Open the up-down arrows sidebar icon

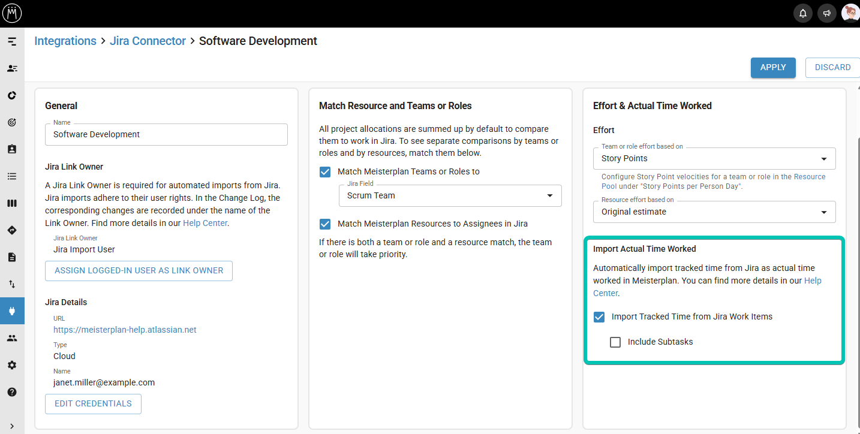click(x=12, y=284)
